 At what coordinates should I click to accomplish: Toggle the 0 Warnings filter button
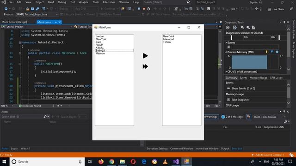211,117
